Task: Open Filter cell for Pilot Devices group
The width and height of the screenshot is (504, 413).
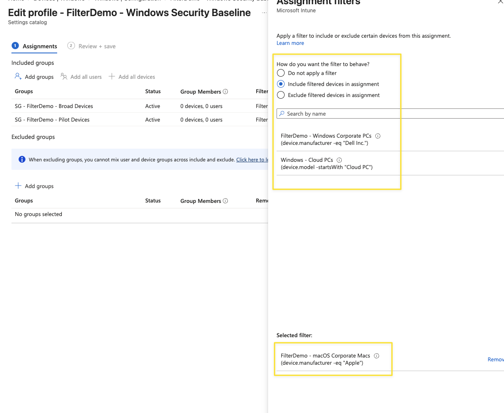Action: (262, 119)
